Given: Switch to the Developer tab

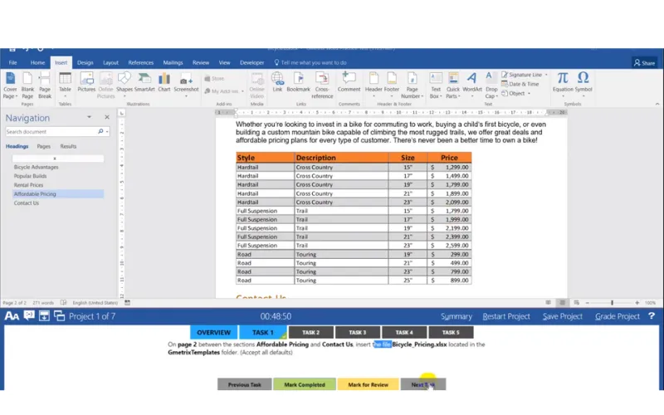Looking at the screenshot, I should click(252, 63).
